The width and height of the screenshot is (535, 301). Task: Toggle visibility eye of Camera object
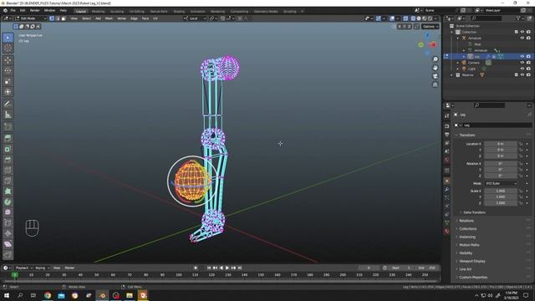522,63
